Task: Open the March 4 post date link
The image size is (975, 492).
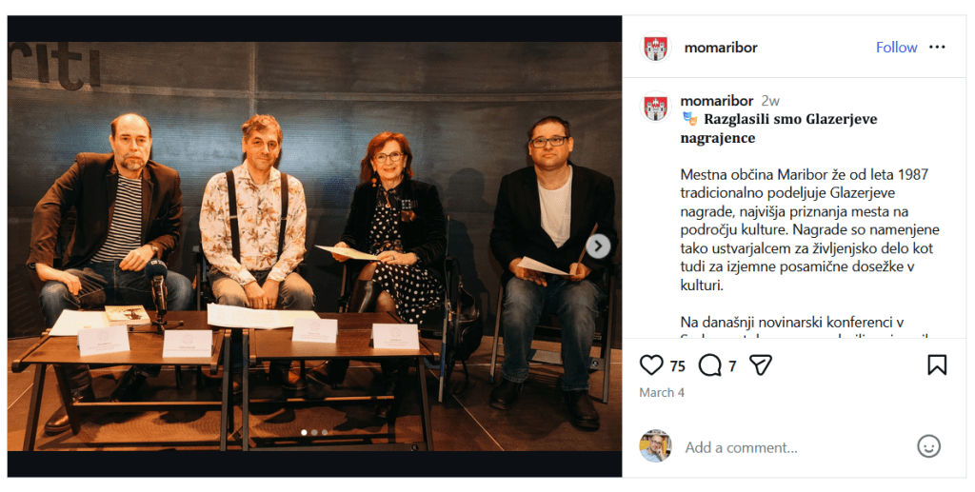Action: coord(662,393)
